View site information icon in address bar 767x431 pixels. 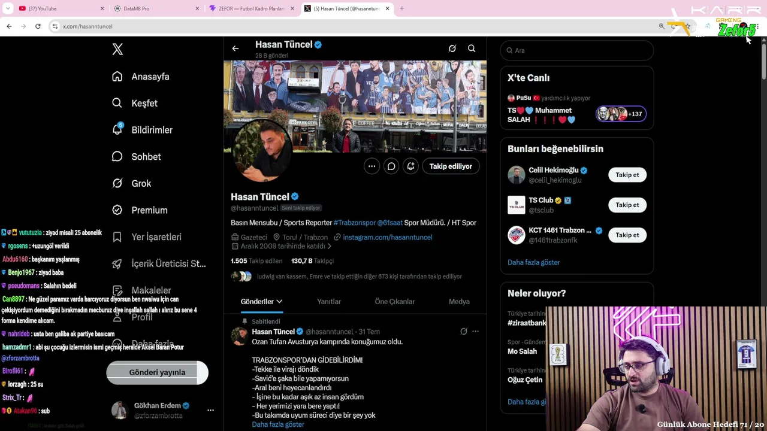(x=55, y=26)
